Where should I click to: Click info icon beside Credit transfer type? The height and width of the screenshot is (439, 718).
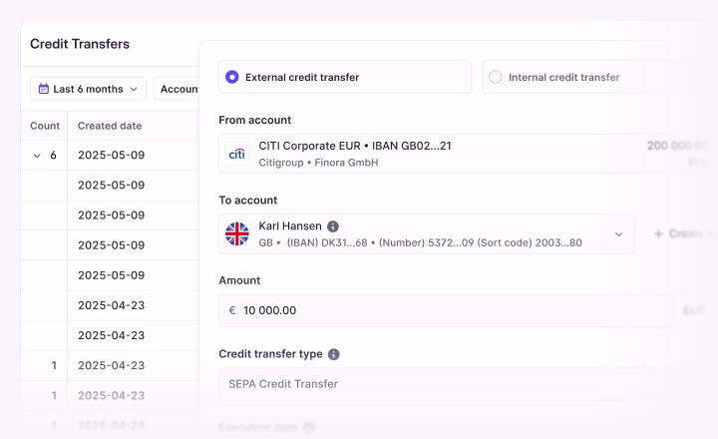click(x=334, y=354)
